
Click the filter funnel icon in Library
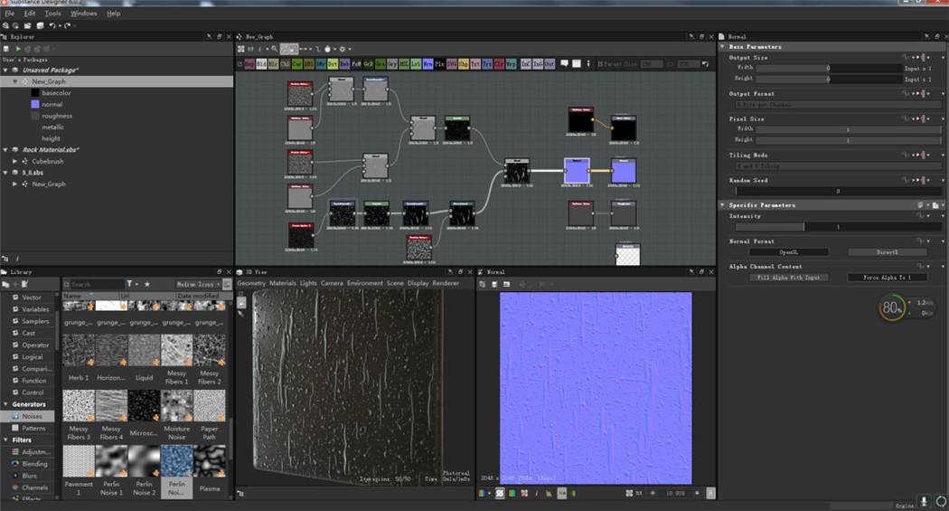coord(129,284)
